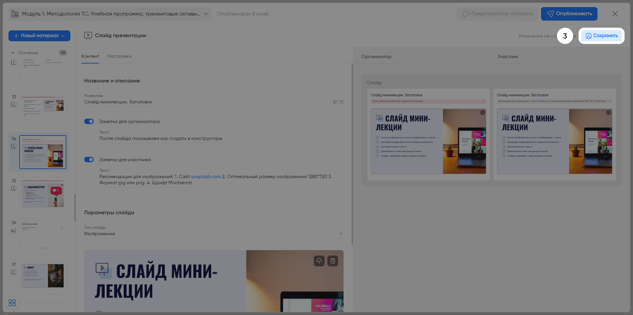
Task: Click the 'Название и описание' heading
Action: click(112, 81)
